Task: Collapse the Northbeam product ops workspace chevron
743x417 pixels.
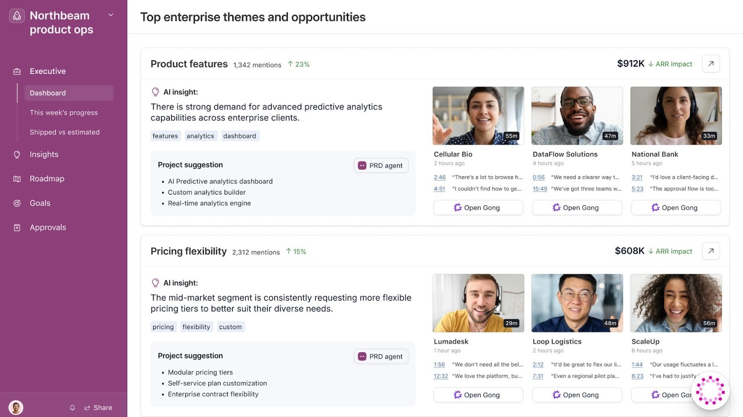Action: point(111,15)
